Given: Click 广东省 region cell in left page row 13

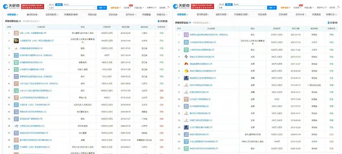Looking at the screenshot, I should point(144,119).
